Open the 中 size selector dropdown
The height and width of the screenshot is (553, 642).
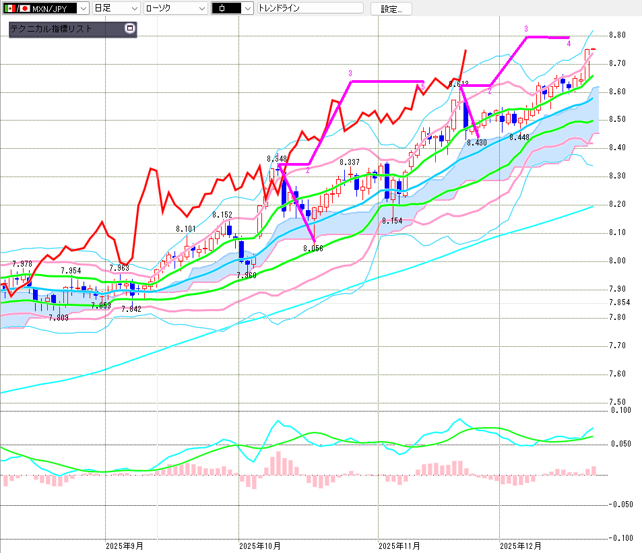[x=247, y=8]
